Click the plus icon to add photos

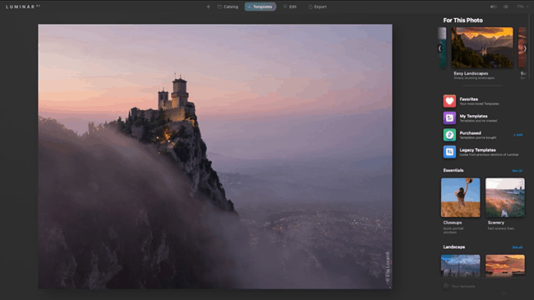208,7
